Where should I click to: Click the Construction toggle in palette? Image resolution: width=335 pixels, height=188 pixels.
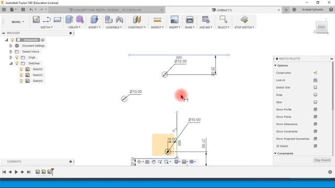point(315,73)
